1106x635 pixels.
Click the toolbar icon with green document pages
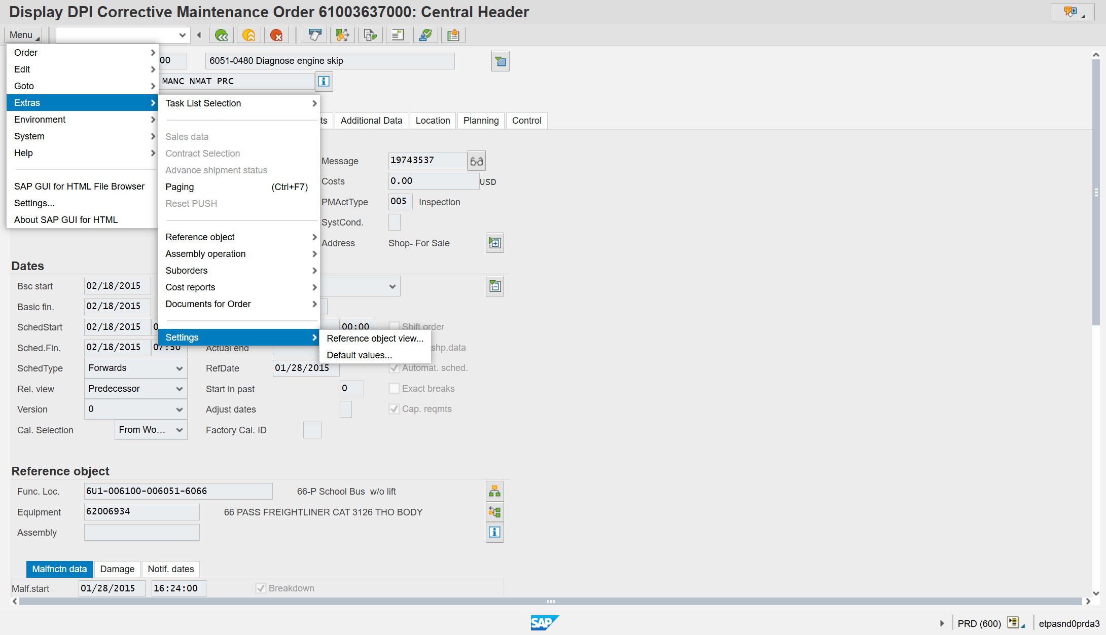click(x=370, y=35)
